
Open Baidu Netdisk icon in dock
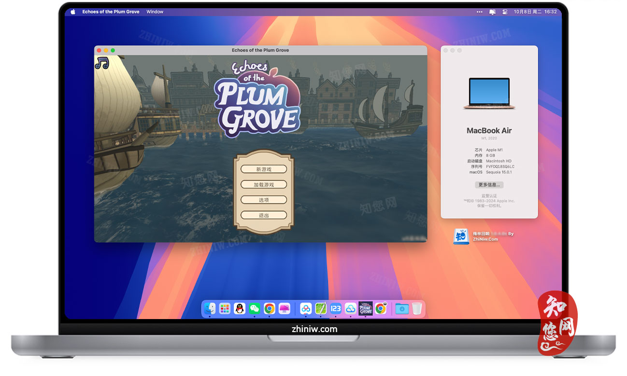[306, 308]
